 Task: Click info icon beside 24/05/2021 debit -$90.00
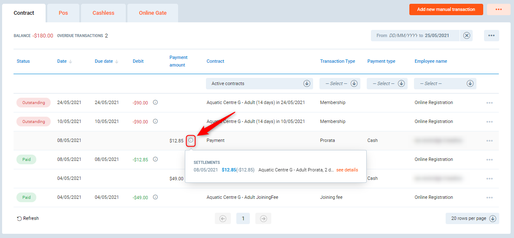tap(155, 102)
